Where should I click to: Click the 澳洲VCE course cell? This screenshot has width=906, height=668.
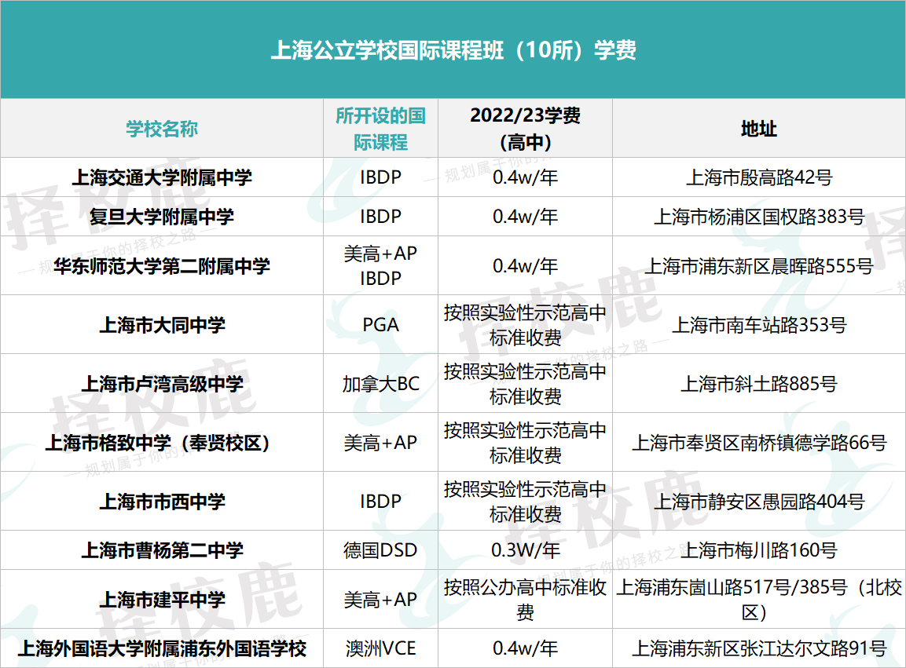(380, 648)
